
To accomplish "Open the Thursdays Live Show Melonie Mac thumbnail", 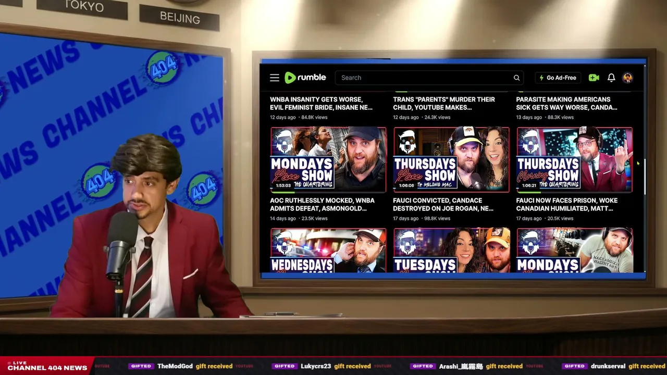I will click(451, 159).
